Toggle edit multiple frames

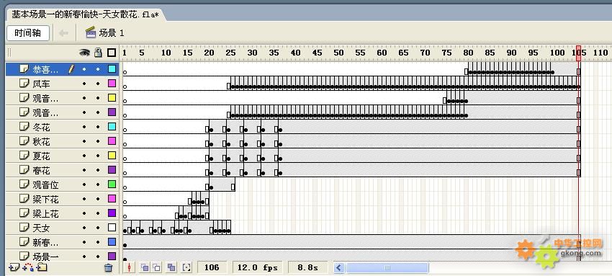point(171,267)
